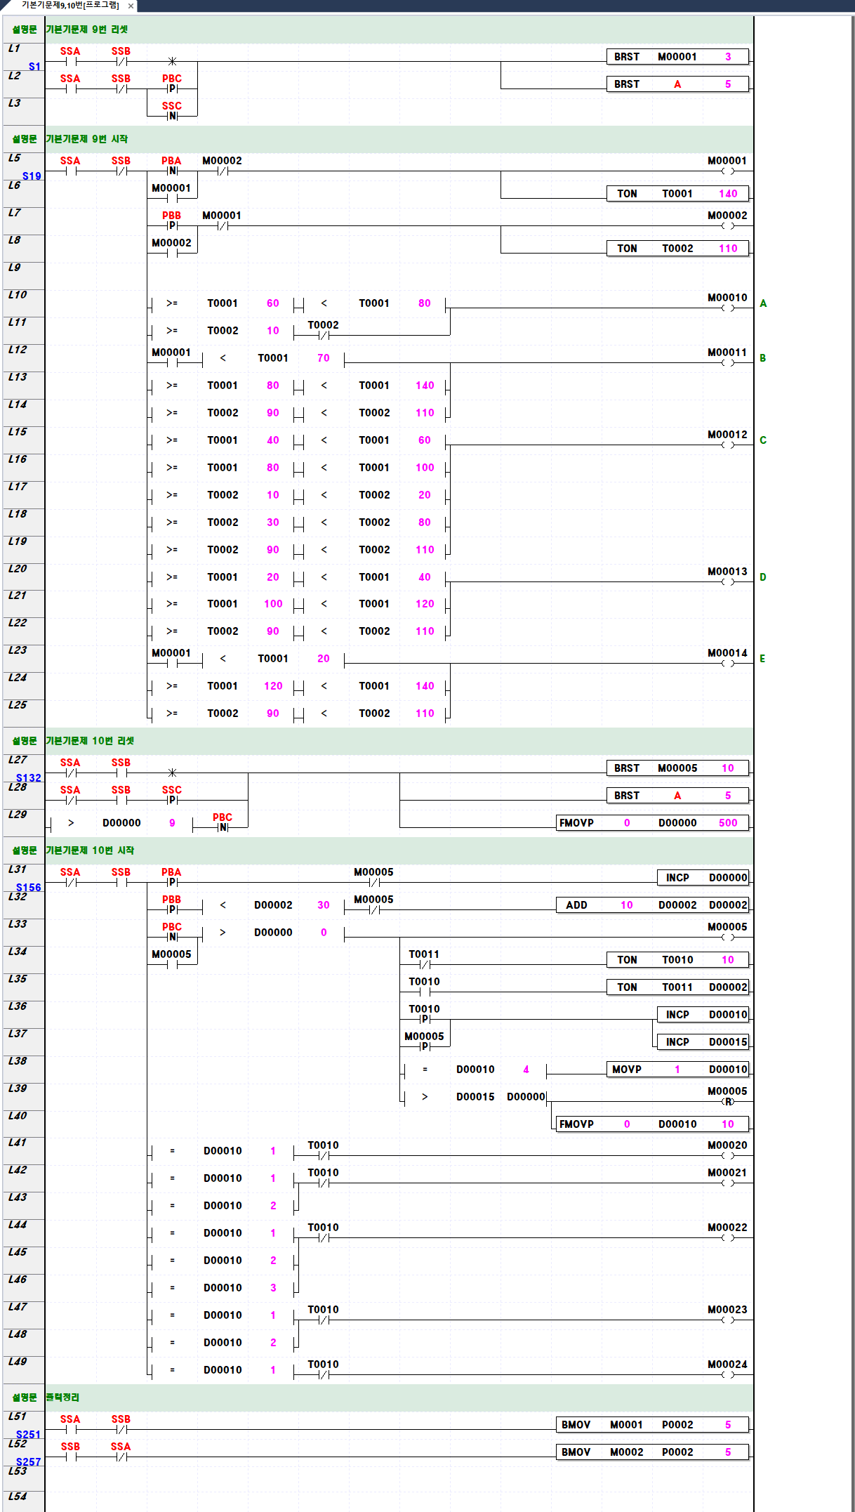Image resolution: width=855 pixels, height=1512 pixels.
Task: Click the M00005 reset coil on line L39
Action: click(x=728, y=1101)
